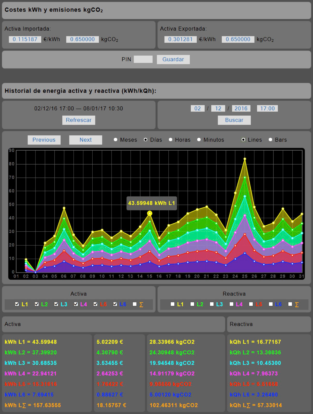Focus the Activa Exportada €/kWh field

(x=181, y=39)
